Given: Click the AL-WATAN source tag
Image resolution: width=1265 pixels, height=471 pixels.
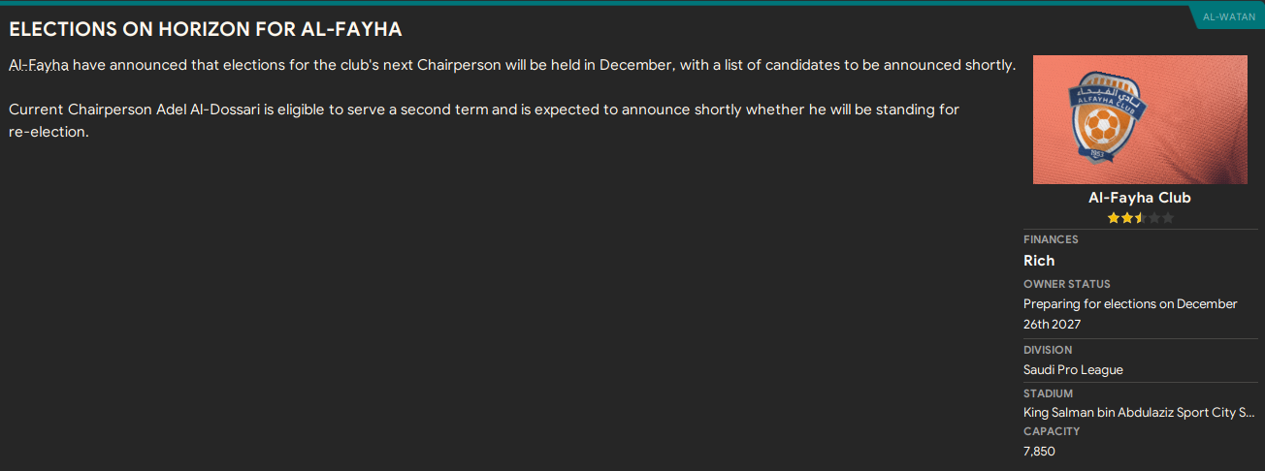Looking at the screenshot, I should (x=1228, y=16).
